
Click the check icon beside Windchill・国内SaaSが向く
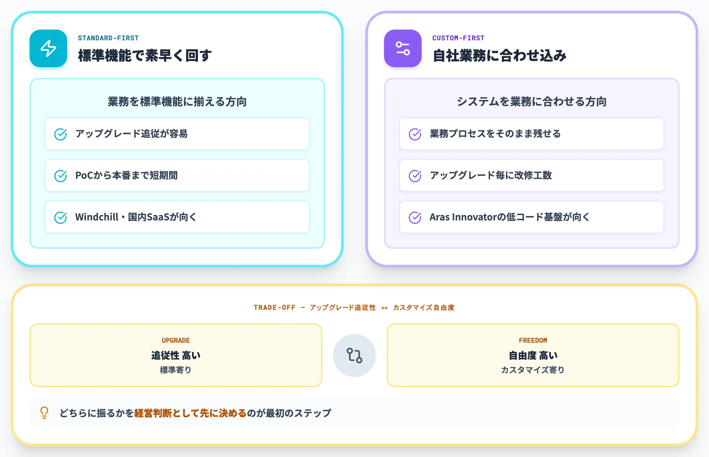pyautogui.click(x=60, y=217)
